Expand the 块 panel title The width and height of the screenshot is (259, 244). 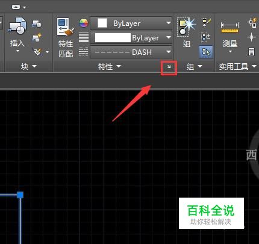tap(29, 66)
